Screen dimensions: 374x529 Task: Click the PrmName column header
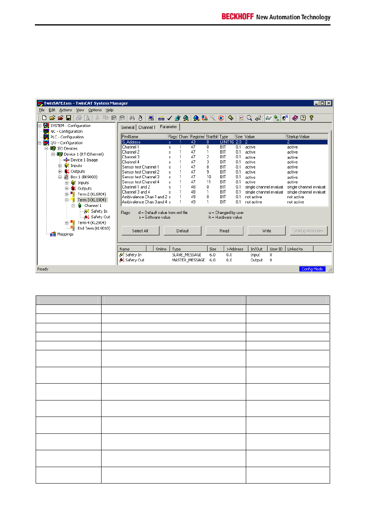[x=144, y=137]
